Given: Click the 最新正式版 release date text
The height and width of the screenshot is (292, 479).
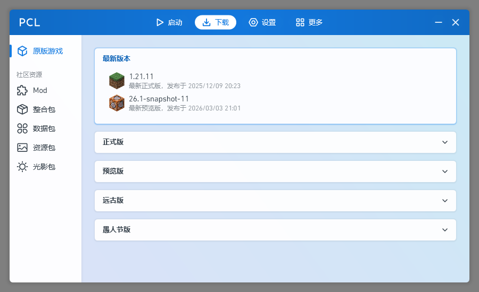Looking at the screenshot, I should (x=185, y=86).
